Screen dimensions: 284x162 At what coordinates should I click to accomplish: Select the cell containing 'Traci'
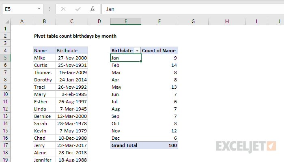tap(44, 87)
